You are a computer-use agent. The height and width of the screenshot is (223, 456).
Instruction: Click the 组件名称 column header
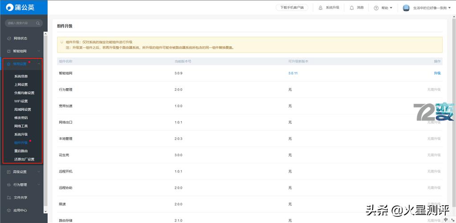click(66, 61)
